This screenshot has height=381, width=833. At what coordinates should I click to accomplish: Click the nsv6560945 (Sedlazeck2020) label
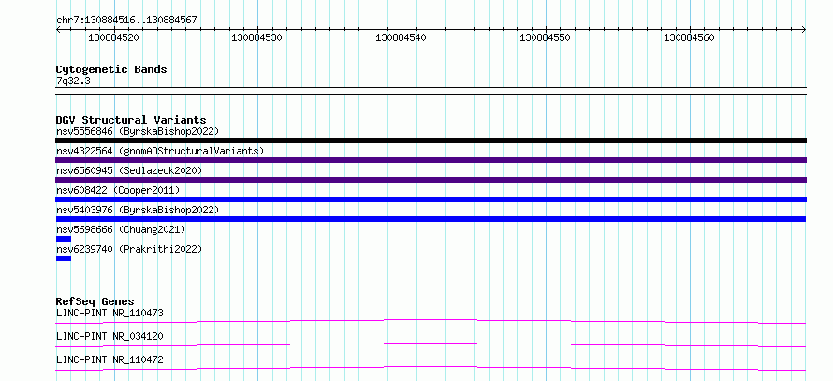click(129, 170)
